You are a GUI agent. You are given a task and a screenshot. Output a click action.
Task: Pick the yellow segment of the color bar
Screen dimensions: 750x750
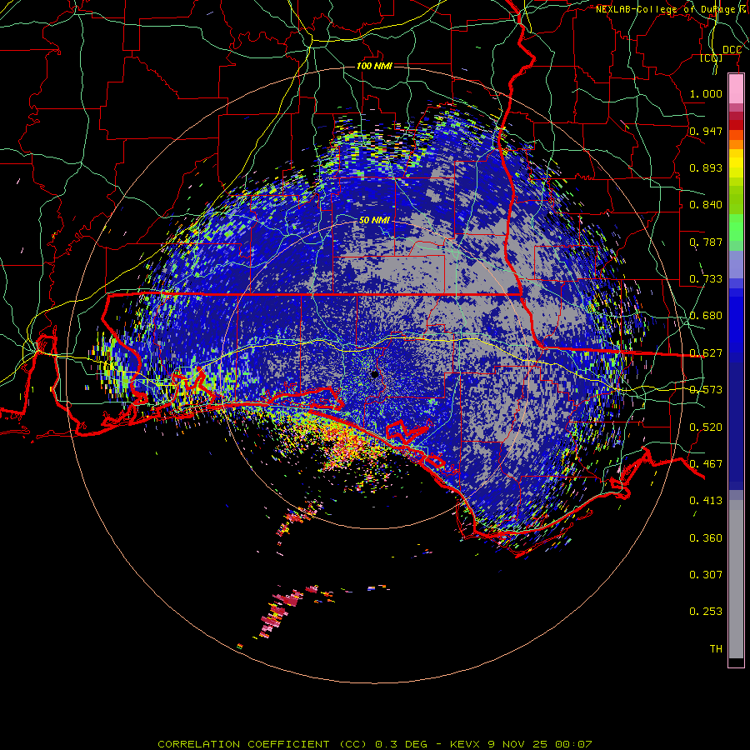coord(736,164)
